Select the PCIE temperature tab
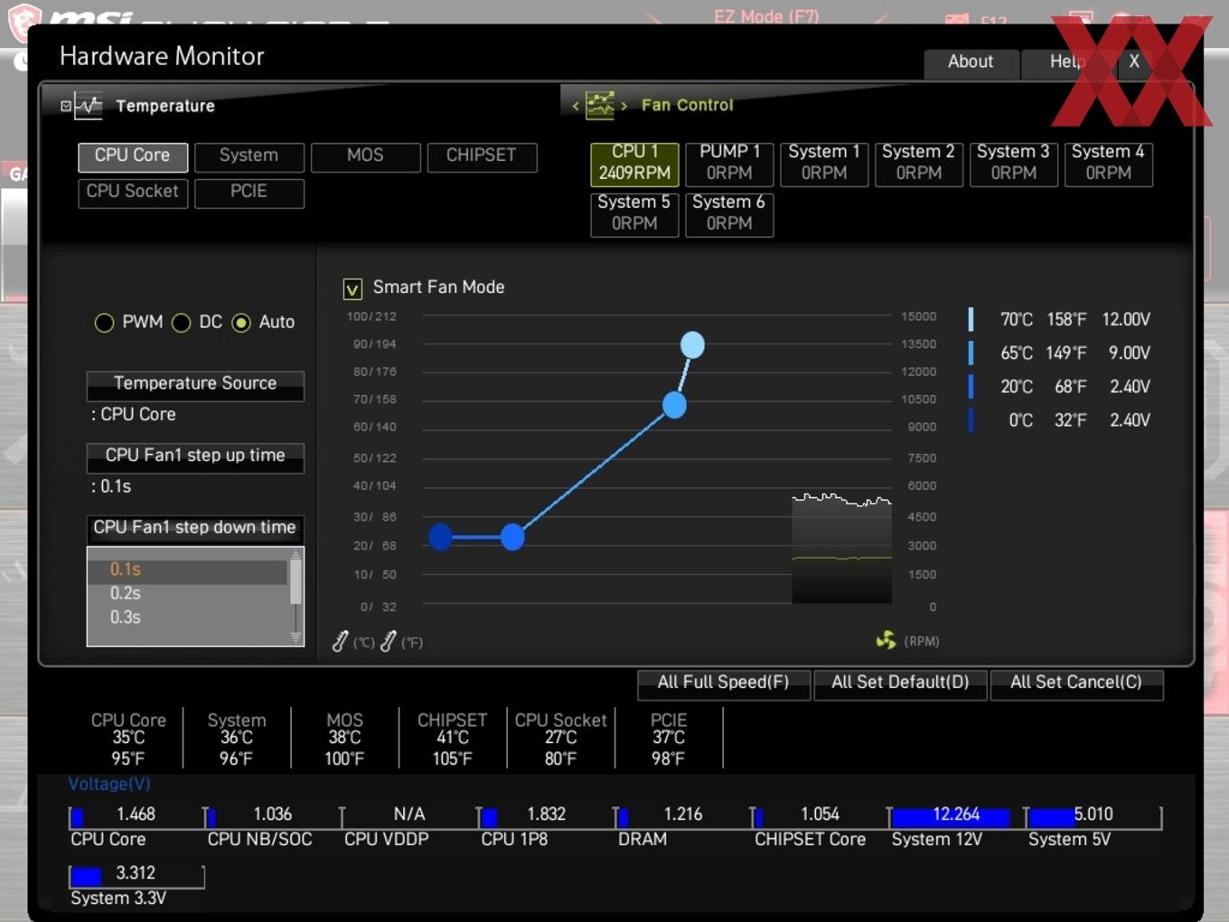This screenshot has height=922, width=1229. (x=249, y=193)
